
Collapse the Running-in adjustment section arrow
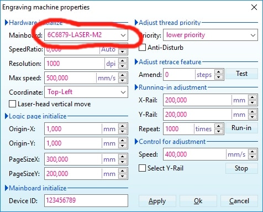(x=136, y=87)
